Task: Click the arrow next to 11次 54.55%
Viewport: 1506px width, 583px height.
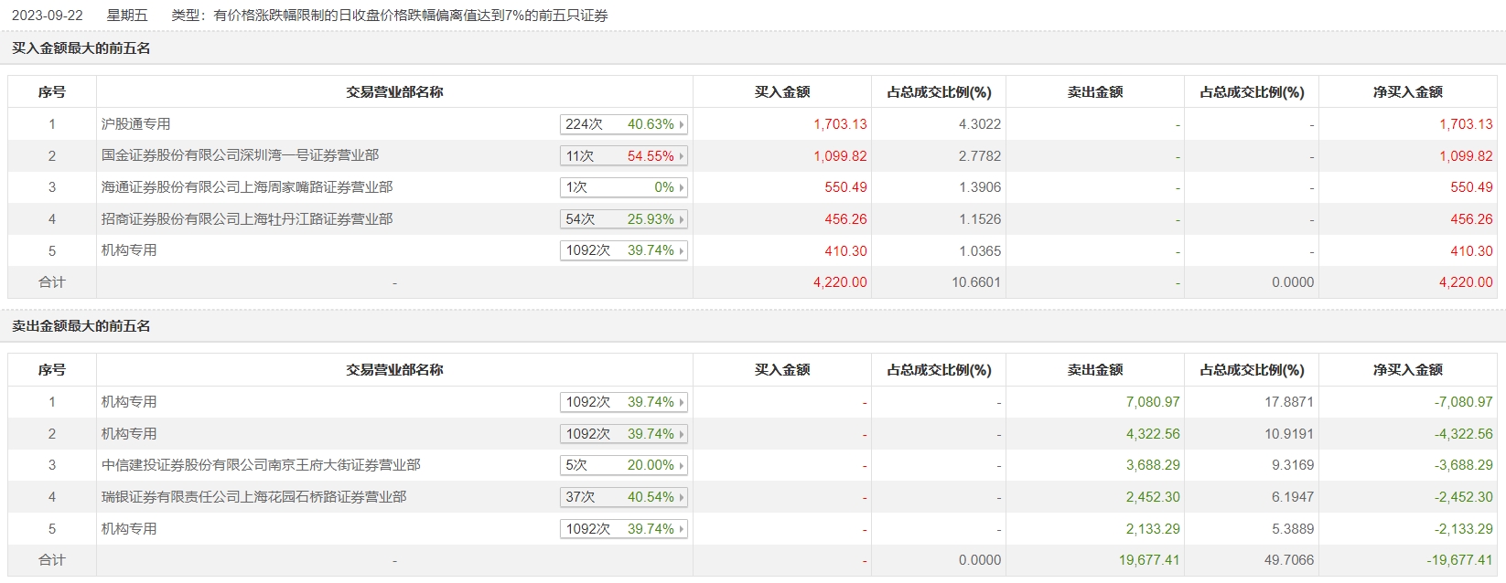Action: tap(682, 156)
